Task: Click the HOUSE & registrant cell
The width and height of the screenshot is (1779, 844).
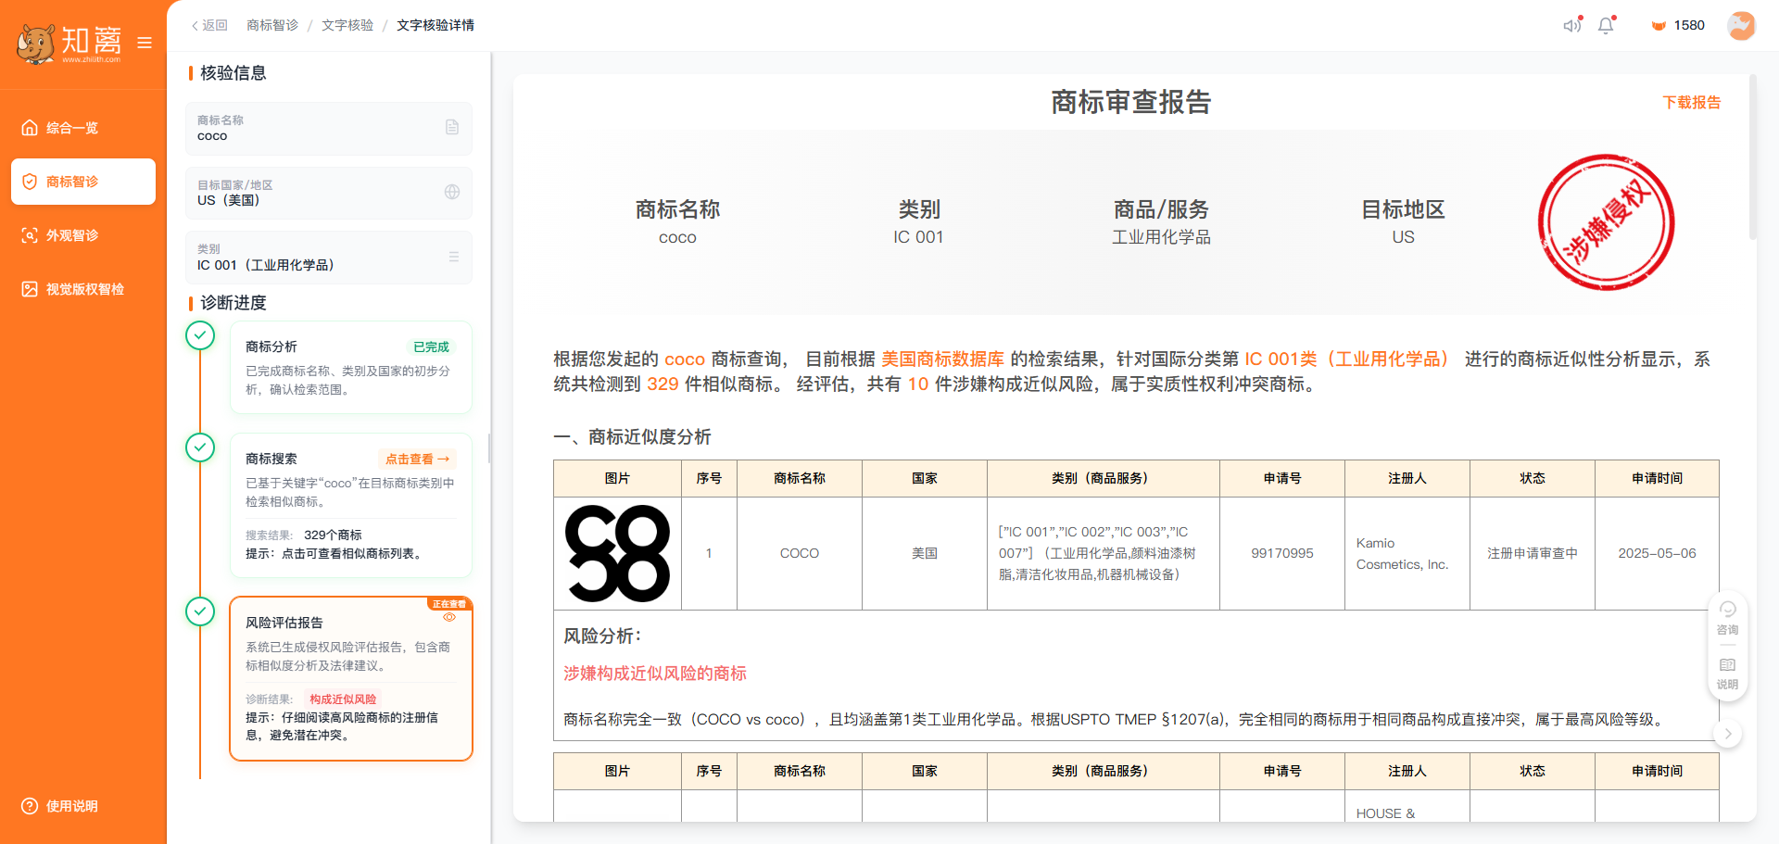Action: (x=1407, y=806)
